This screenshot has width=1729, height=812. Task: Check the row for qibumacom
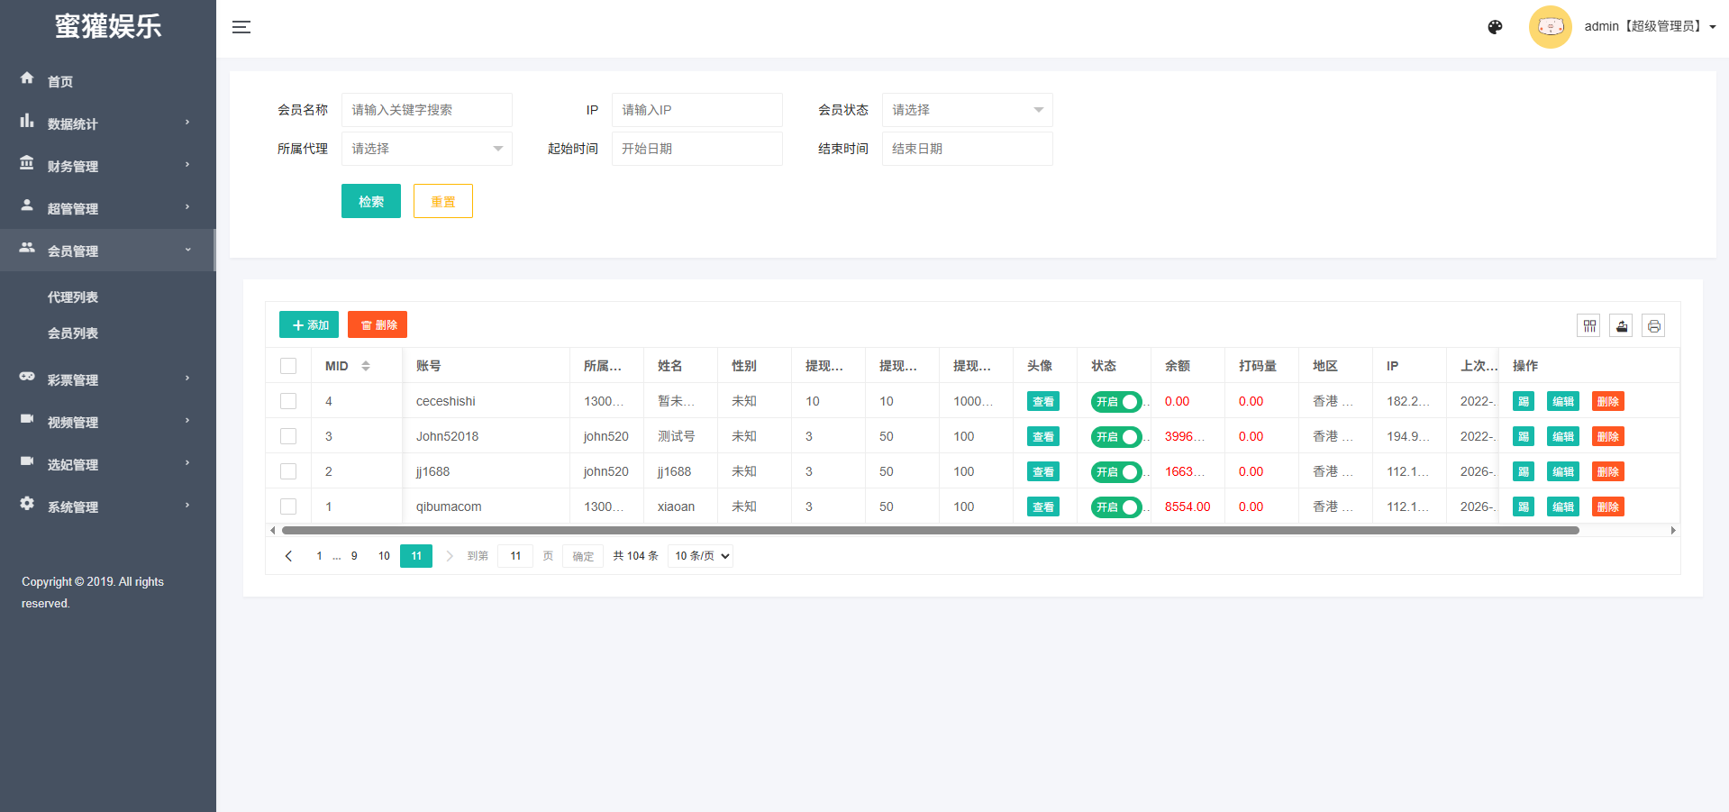288,506
